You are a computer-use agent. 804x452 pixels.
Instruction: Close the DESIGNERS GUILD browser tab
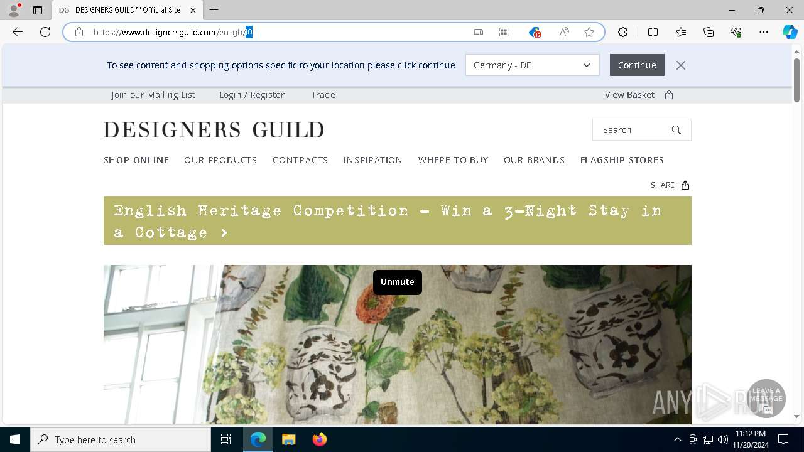[x=193, y=10]
